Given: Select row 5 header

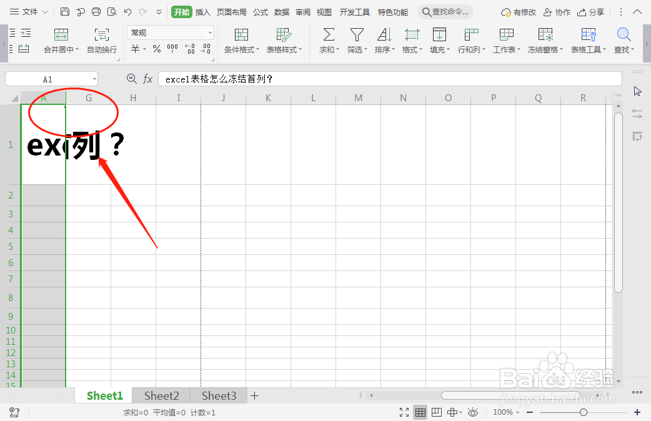Looking at the screenshot, I should point(11,246).
